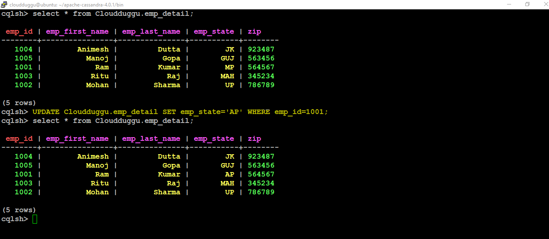Click the final cqlsh prompt text
The width and height of the screenshot is (549, 239).
pos(15,219)
